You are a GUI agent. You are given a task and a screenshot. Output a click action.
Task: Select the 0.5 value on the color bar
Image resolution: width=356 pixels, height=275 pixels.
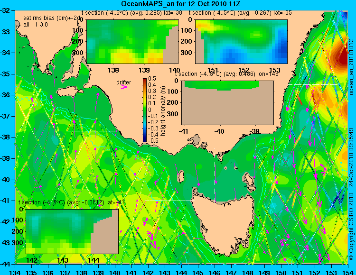[152, 79]
